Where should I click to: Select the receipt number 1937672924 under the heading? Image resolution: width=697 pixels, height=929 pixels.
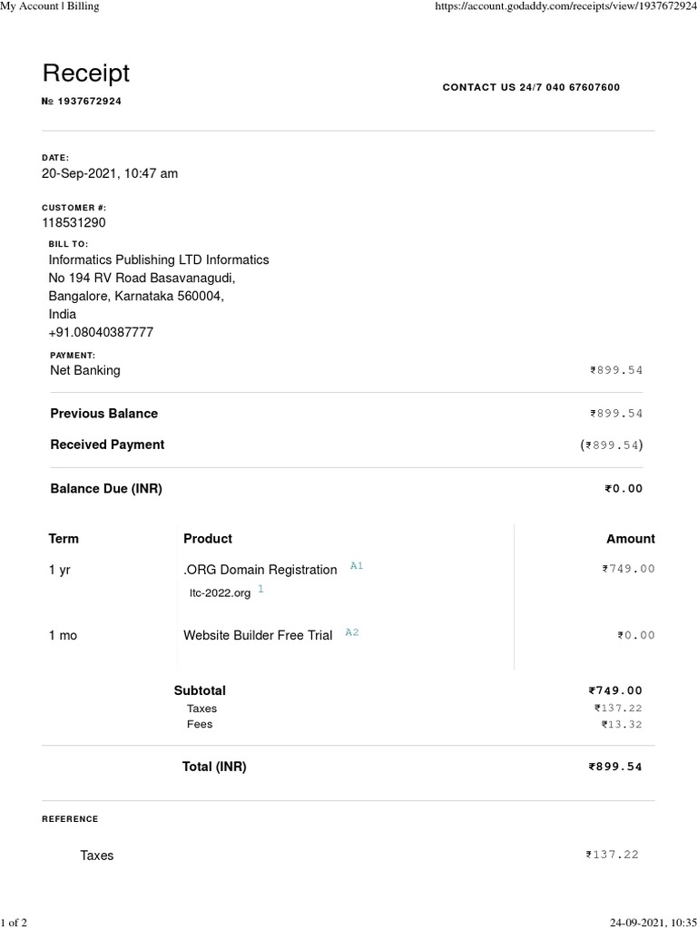tap(89, 101)
